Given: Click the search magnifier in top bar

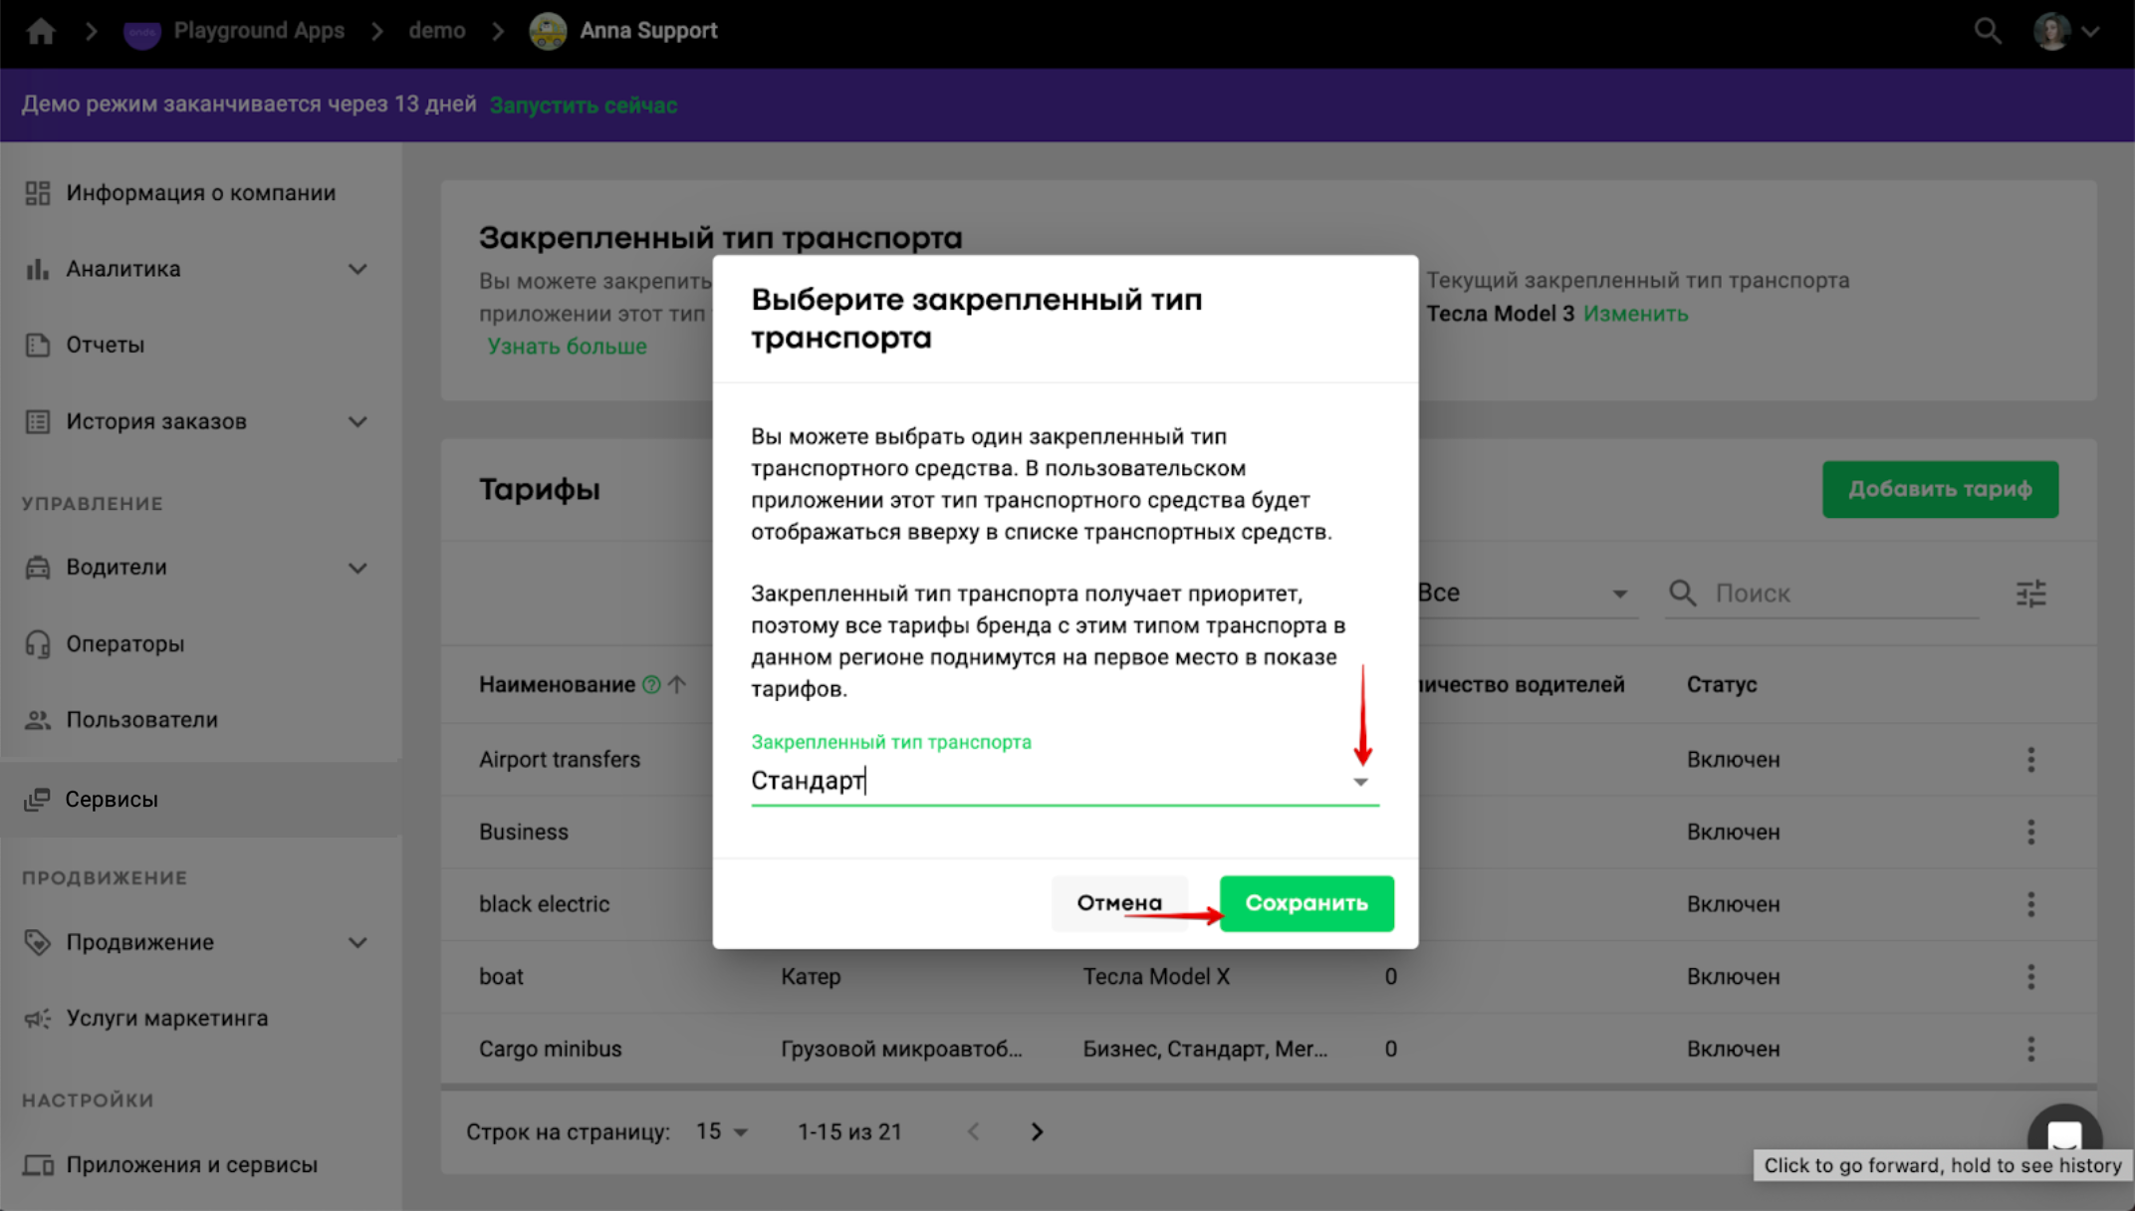Looking at the screenshot, I should click(x=1988, y=31).
